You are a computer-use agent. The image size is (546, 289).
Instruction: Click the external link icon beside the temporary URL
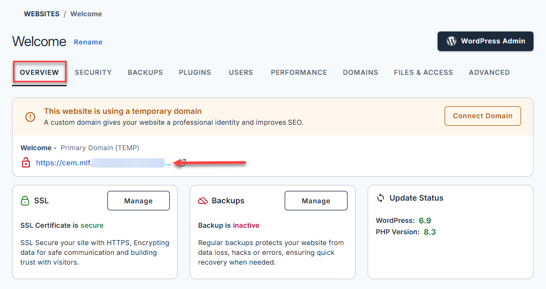[182, 163]
